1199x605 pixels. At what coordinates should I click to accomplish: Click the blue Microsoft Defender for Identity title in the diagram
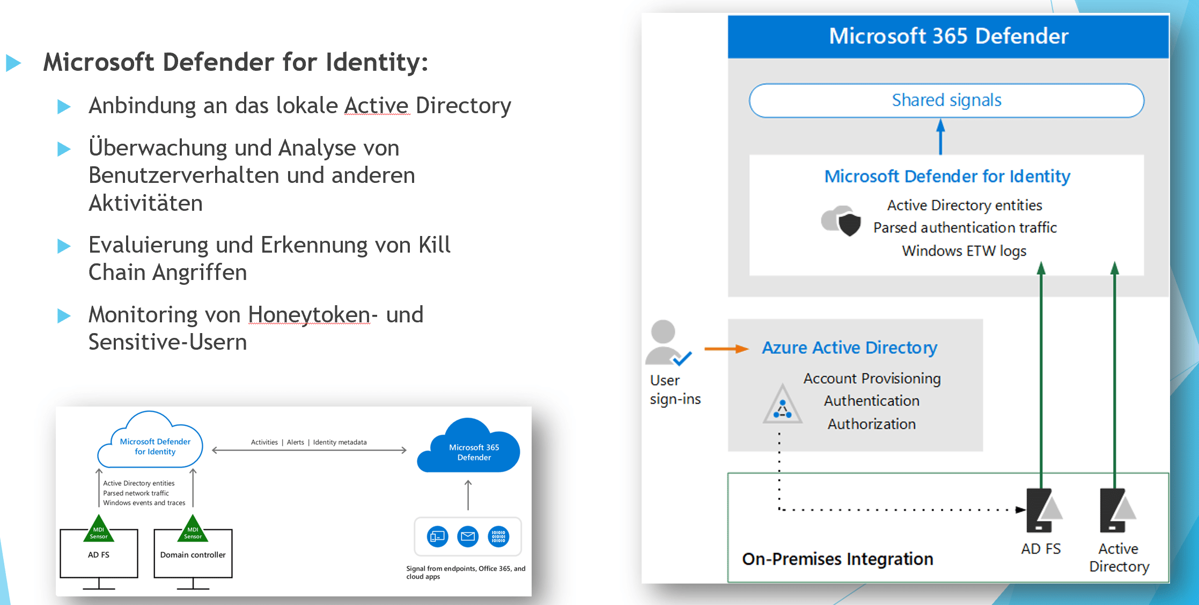[x=947, y=176]
